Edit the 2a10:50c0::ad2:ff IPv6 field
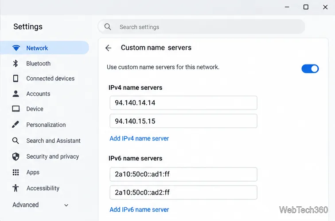Viewport: 335px width, 221px height. pyautogui.click(x=183, y=192)
